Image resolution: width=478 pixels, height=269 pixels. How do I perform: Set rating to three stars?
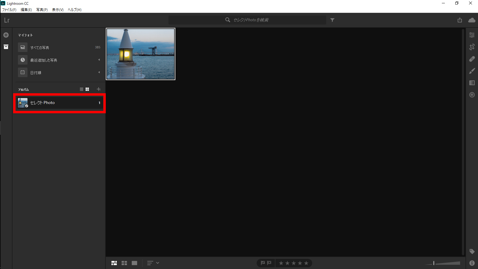tap(294, 263)
